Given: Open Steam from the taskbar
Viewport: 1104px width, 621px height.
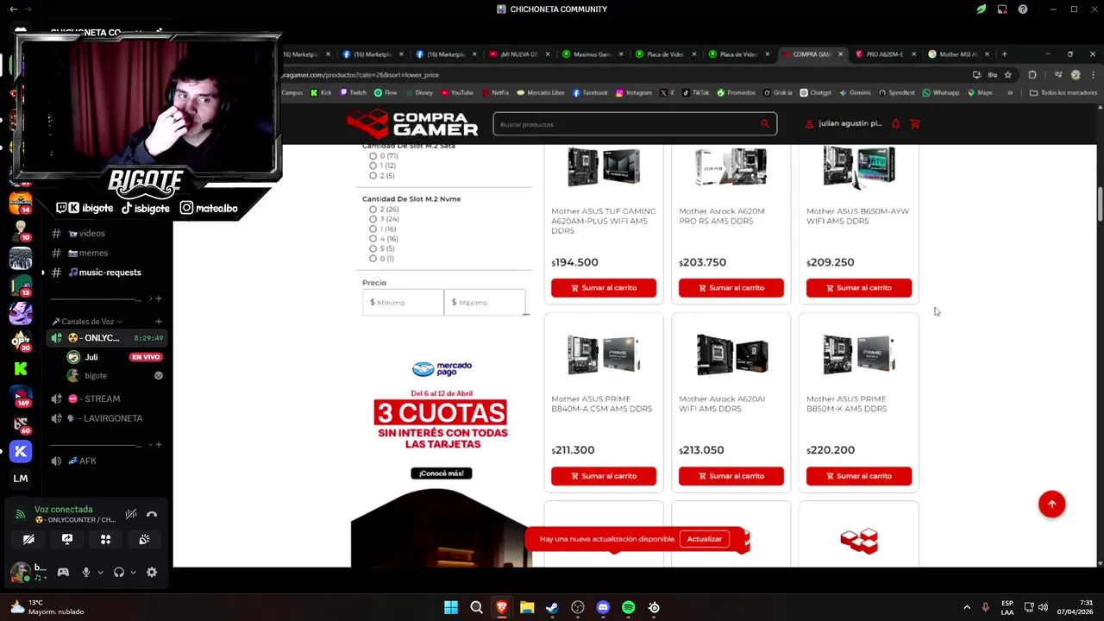Looking at the screenshot, I should [x=552, y=607].
